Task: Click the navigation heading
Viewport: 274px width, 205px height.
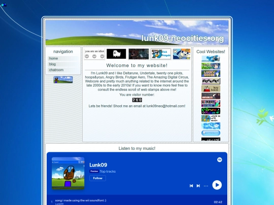Action: 63,52
